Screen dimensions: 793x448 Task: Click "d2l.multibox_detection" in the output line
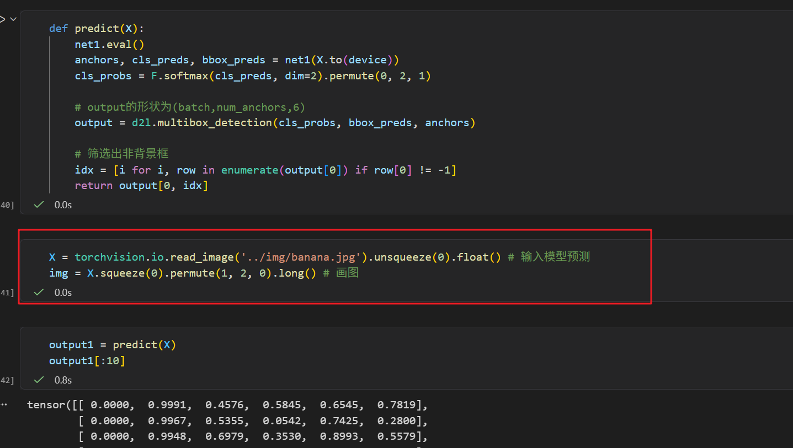pos(201,122)
